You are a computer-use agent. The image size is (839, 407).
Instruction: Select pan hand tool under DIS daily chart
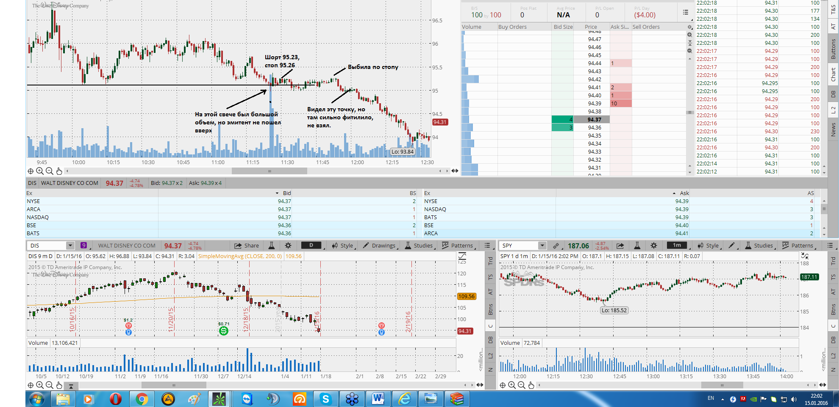coord(59,385)
